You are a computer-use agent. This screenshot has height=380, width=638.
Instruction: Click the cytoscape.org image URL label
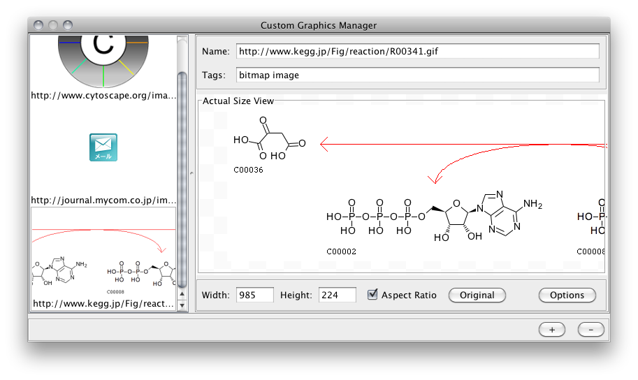(x=103, y=96)
